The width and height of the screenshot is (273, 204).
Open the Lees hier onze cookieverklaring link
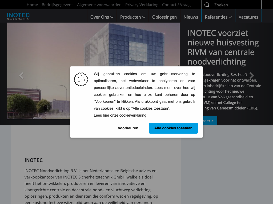pyautogui.click(x=120, y=115)
